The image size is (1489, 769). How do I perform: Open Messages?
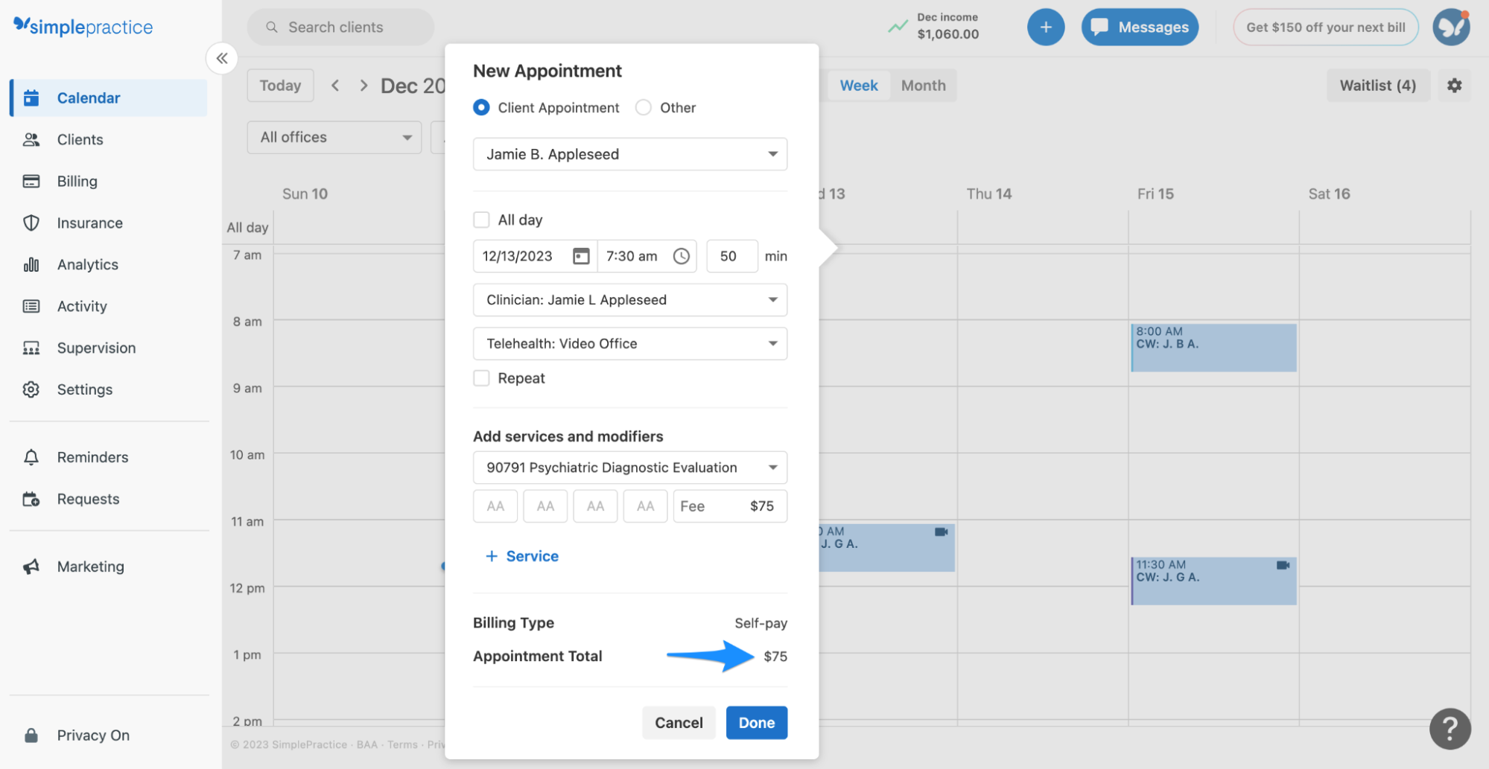[1140, 27]
